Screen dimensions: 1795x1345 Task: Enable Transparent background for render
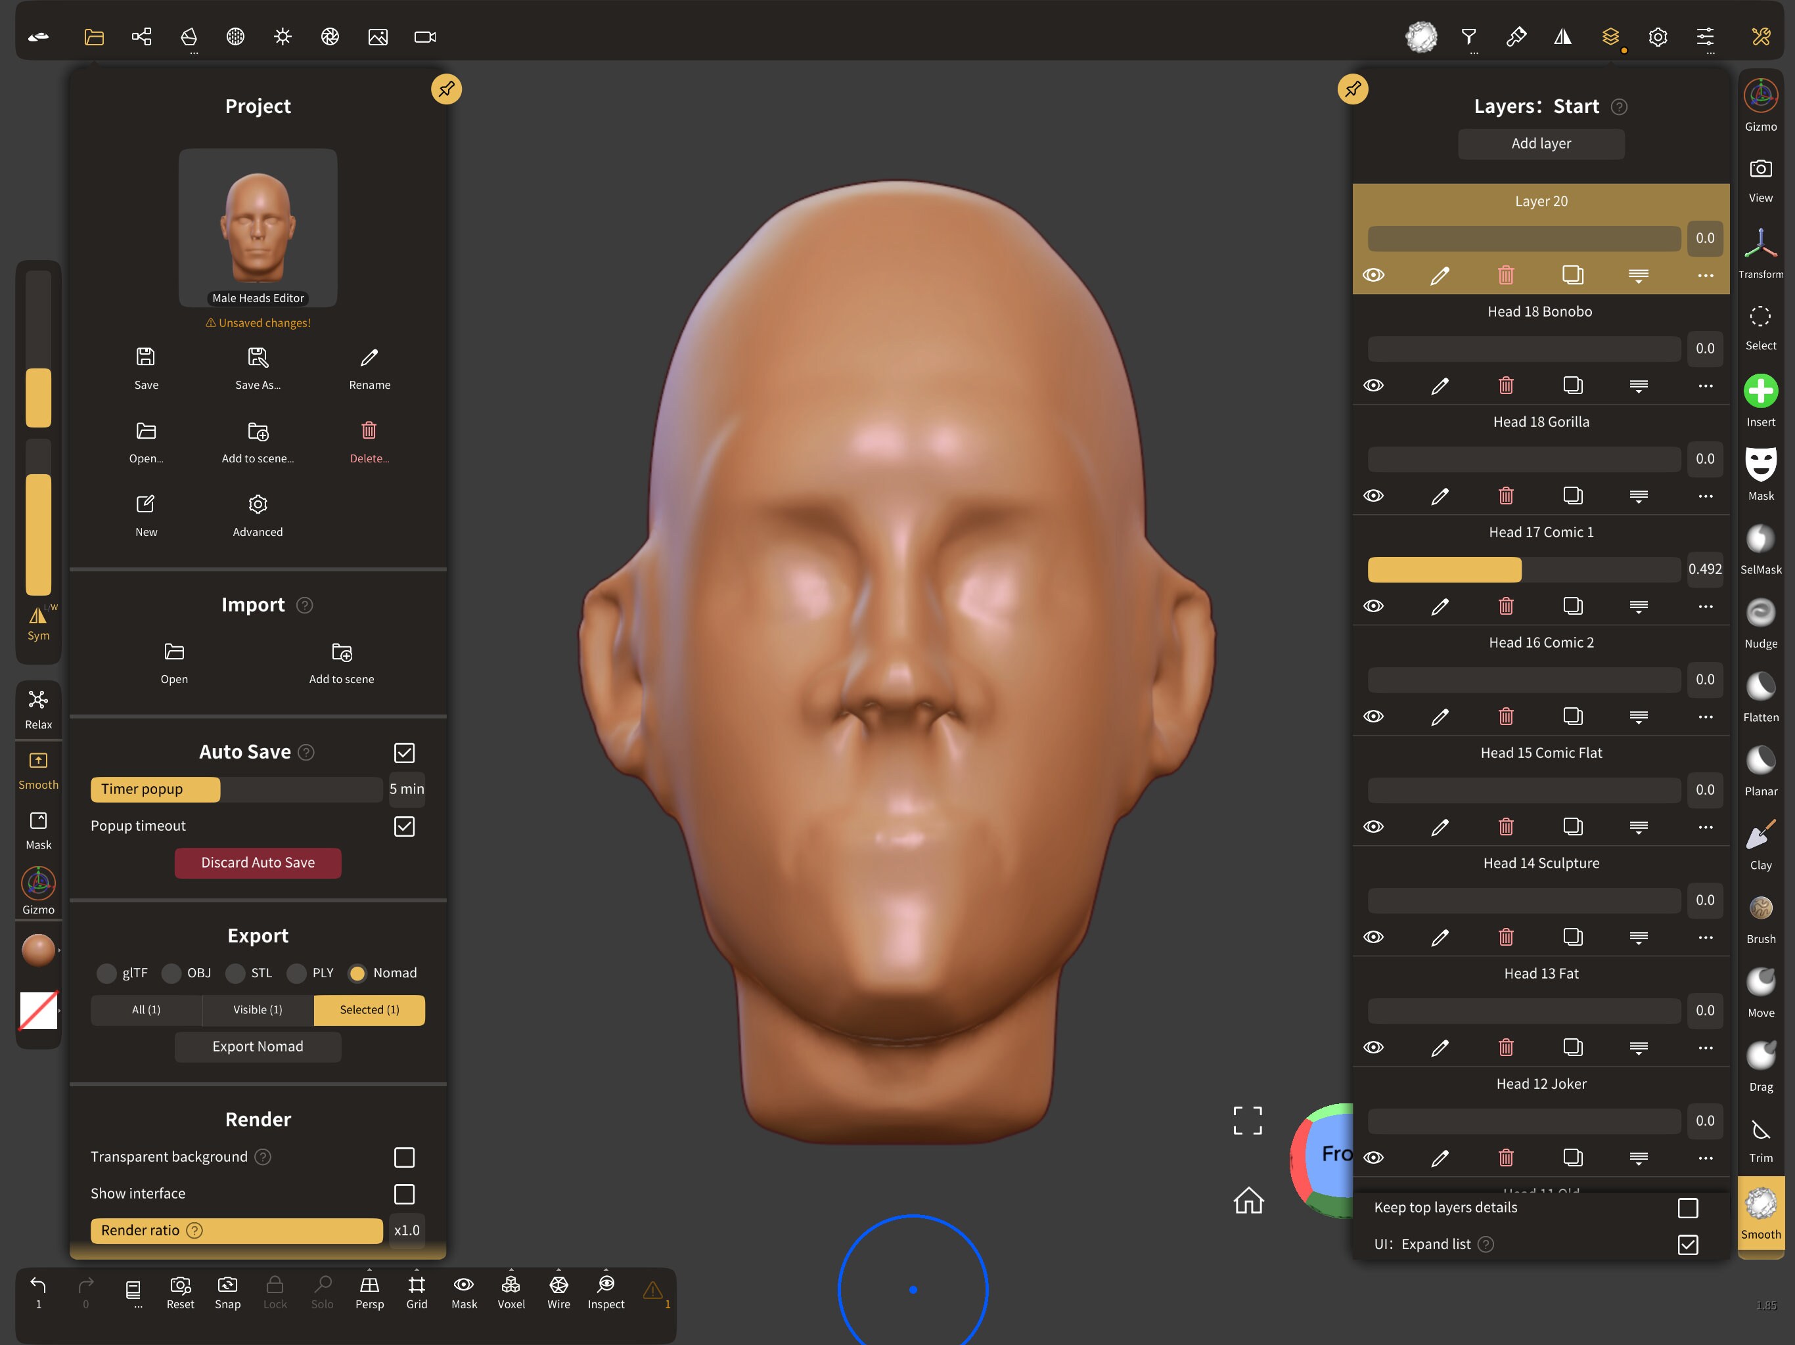404,1158
